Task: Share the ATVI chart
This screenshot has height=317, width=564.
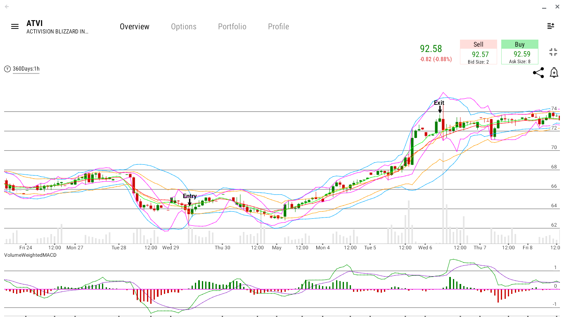Action: tap(538, 73)
